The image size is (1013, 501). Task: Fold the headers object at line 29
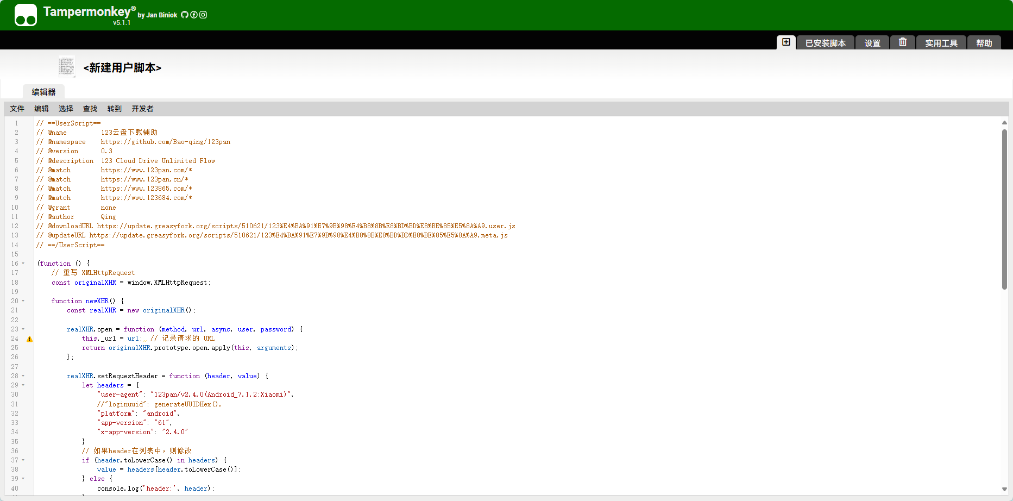tap(23, 385)
